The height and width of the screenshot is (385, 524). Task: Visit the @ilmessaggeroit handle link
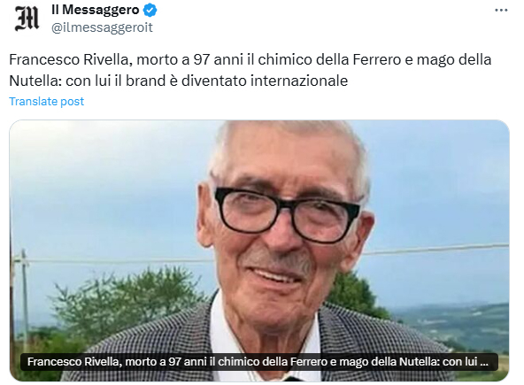click(x=102, y=27)
